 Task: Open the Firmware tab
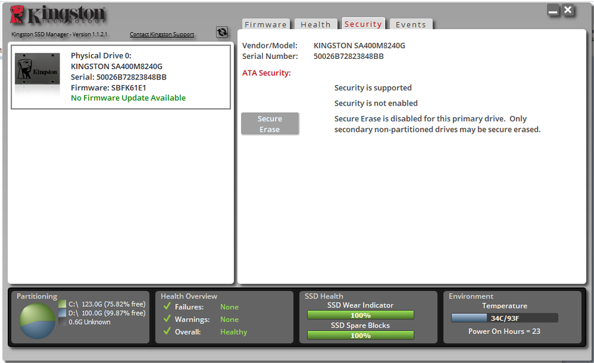coord(265,25)
